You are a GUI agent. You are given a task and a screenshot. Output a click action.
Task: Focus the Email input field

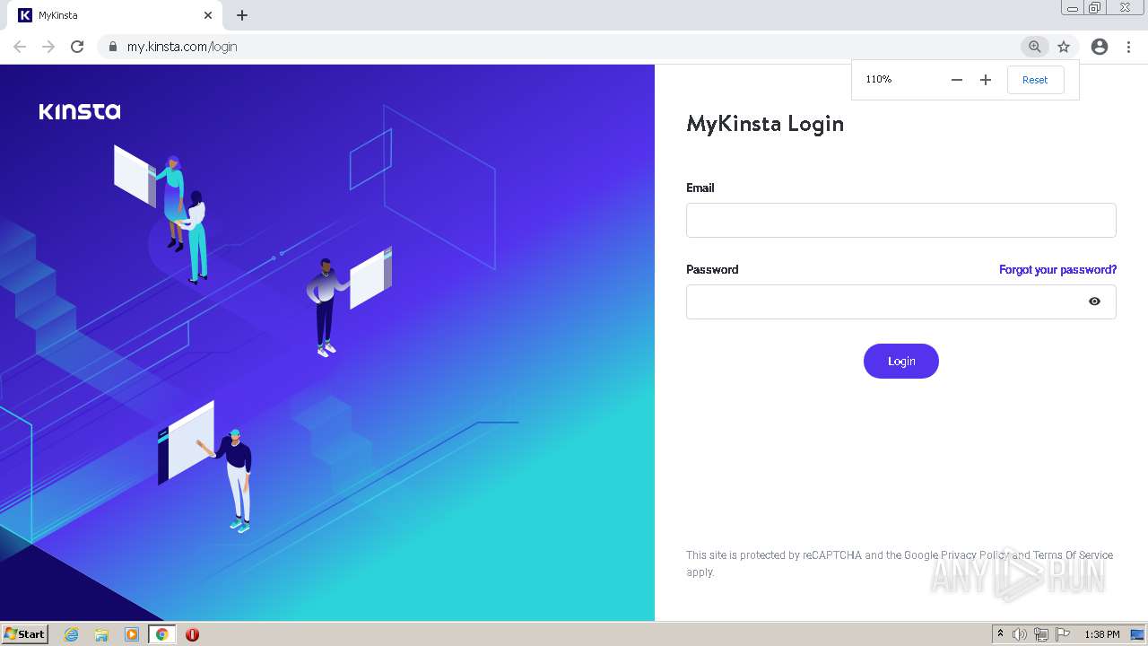point(900,220)
